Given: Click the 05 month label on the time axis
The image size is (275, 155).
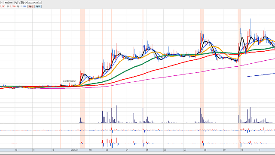Looking at the screenshot, I should pos(147,150).
